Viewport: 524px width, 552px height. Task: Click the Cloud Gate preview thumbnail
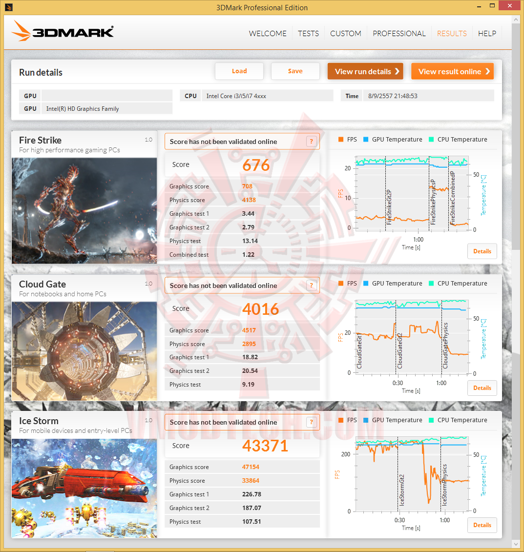pyautogui.click(x=84, y=351)
